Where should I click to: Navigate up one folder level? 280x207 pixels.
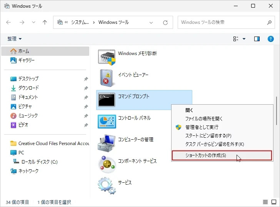[x=45, y=22]
